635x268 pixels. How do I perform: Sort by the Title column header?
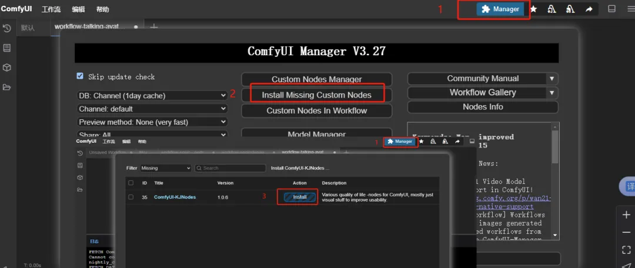[x=159, y=183]
